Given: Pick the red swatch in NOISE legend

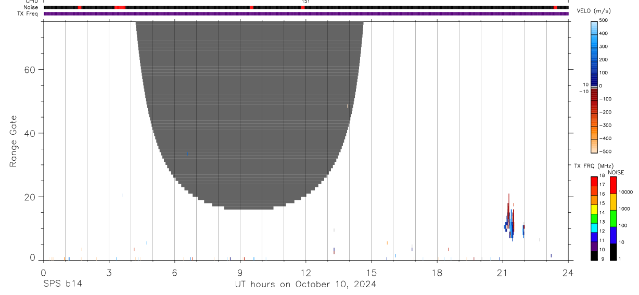Looking at the screenshot, I should 612,185.
